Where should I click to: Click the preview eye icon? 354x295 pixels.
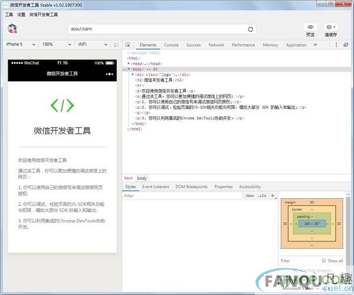point(310,27)
